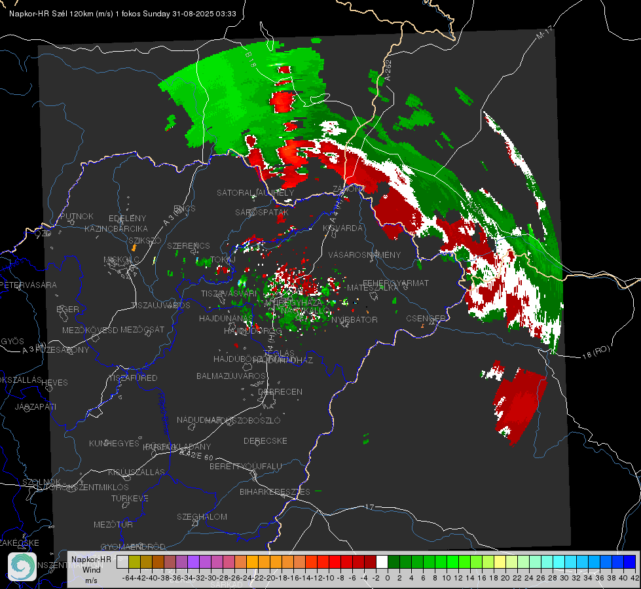The height and width of the screenshot is (589, 641).
Task: Click the BERETTYÓÚJFALU city label
Action: (246, 466)
